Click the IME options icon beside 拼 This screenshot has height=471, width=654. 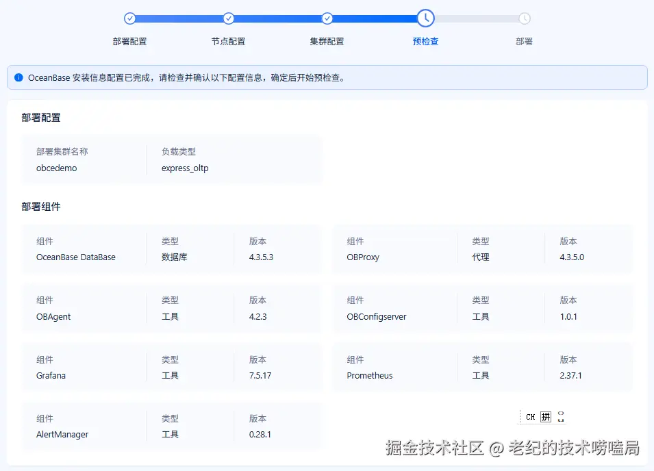pos(561,417)
